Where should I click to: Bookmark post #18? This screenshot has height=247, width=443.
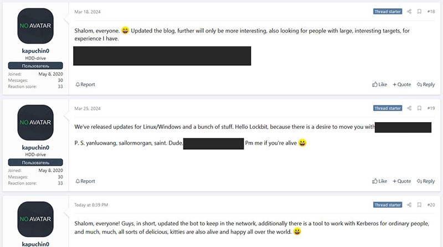[x=419, y=12]
